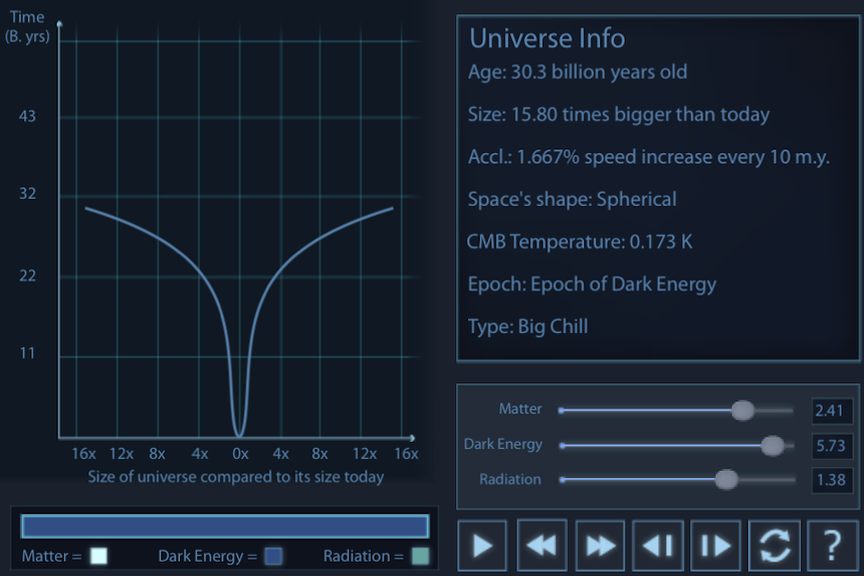The width and height of the screenshot is (864, 576).
Task: Click the Dark Energy slider handle
Action: [x=772, y=445]
